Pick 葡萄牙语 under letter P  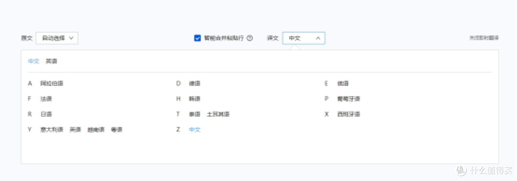click(348, 99)
